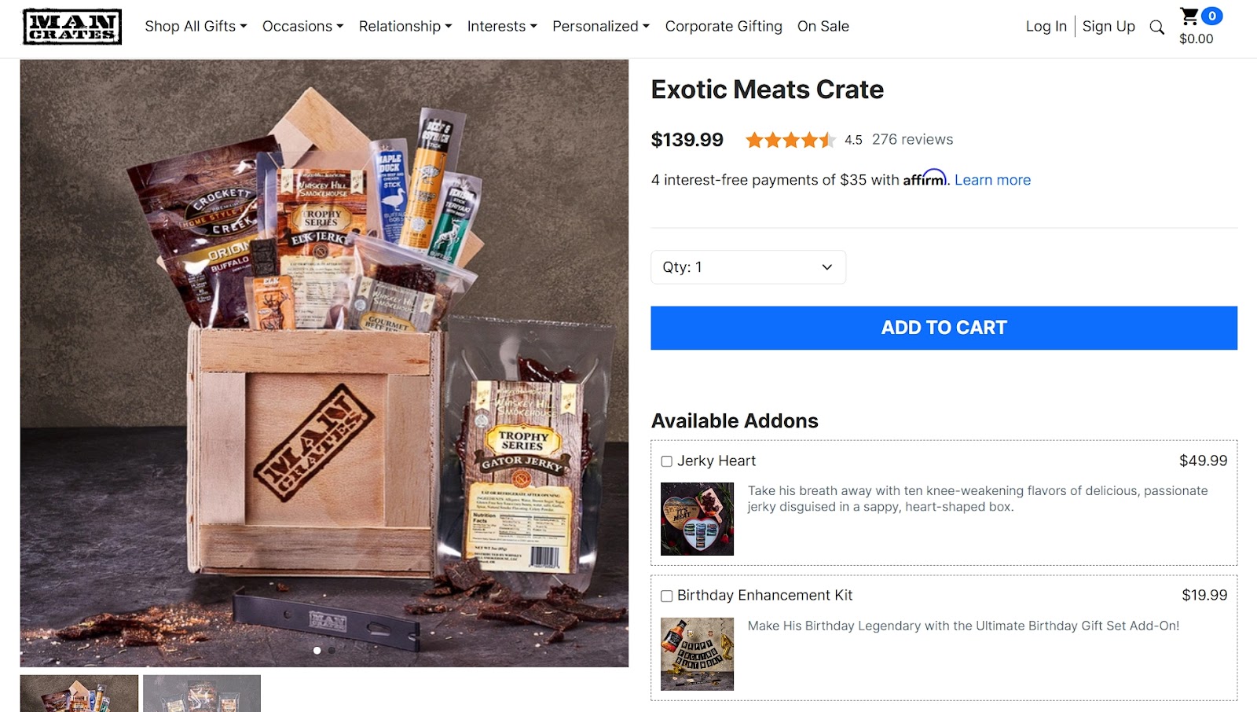This screenshot has width=1257, height=712.
Task: Select the second image carousel dot
Action: pyautogui.click(x=332, y=650)
